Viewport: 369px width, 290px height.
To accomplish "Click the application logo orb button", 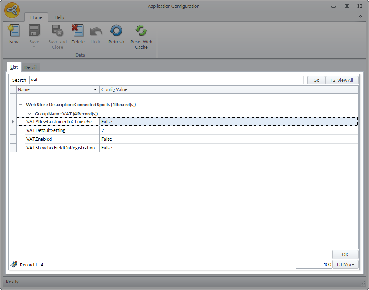I will click(12, 10).
